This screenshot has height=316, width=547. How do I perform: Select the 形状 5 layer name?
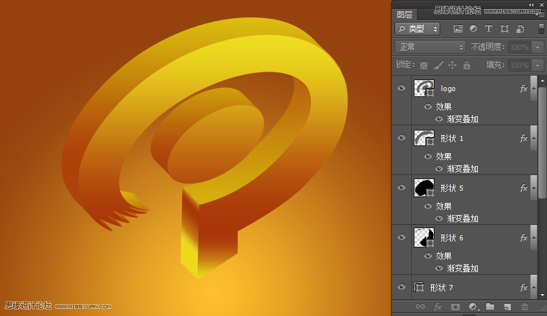coord(452,188)
